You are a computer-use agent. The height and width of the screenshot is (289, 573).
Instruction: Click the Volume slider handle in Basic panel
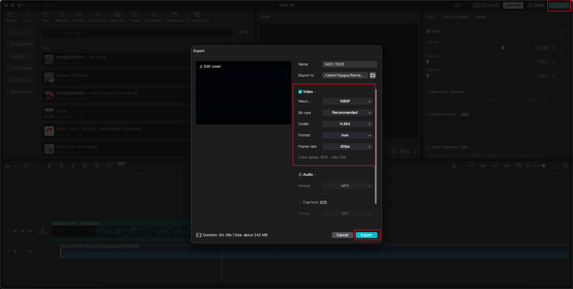point(503,47)
